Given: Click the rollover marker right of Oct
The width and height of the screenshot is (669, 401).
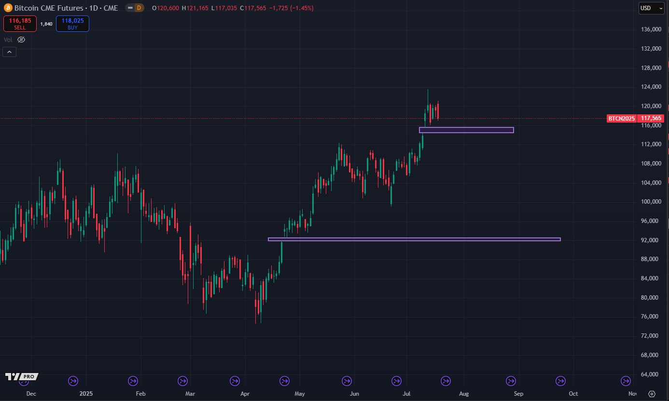Looking at the screenshot, I should click(626, 381).
